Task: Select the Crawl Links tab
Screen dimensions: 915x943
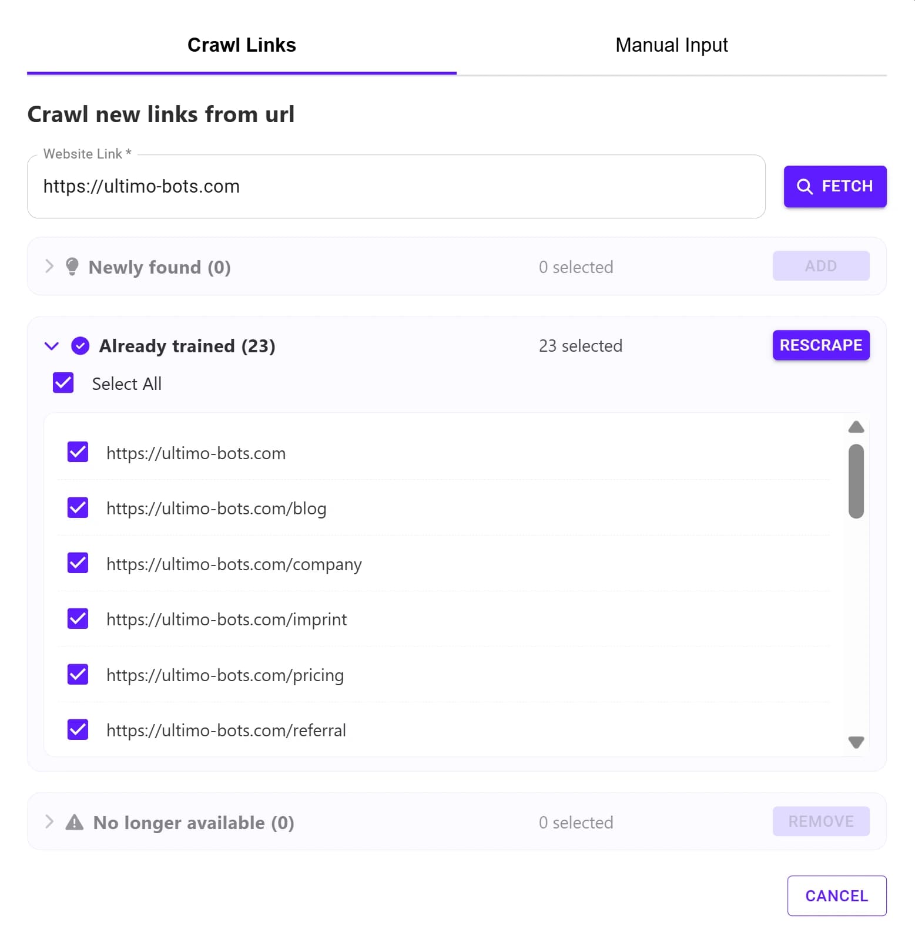Action: click(242, 44)
